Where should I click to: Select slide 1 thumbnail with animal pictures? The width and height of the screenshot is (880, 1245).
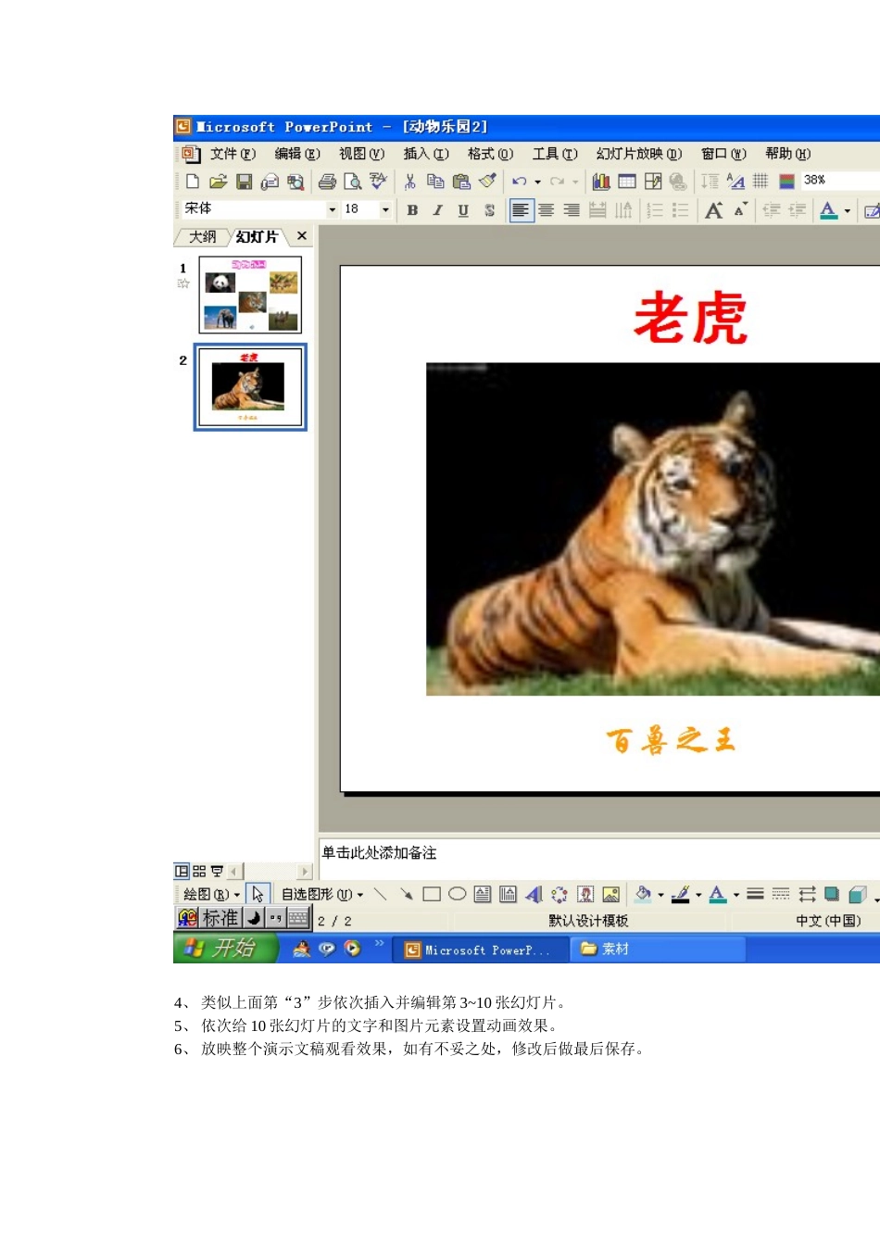[250, 296]
